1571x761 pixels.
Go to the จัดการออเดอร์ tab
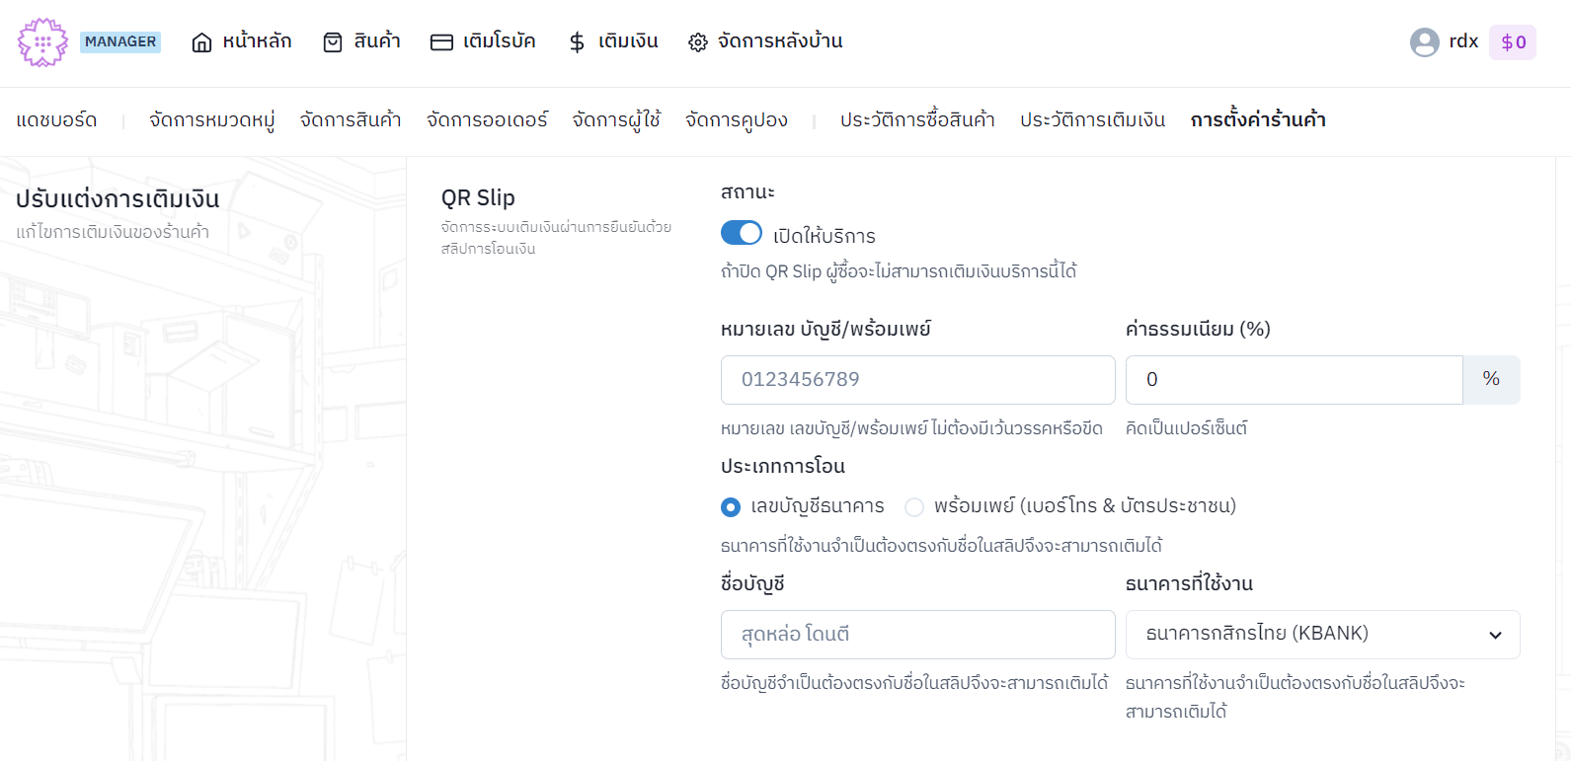point(487,120)
